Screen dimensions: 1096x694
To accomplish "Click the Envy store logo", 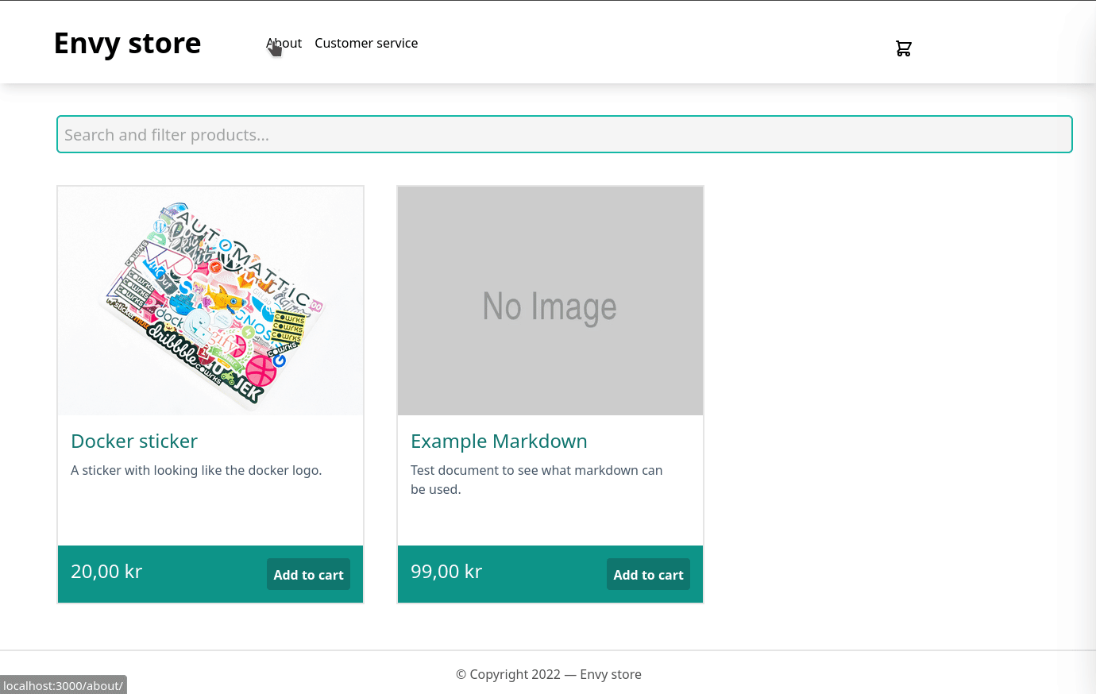I will click(127, 43).
